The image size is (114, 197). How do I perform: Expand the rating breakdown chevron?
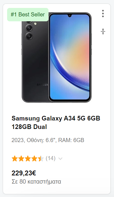point(60,159)
